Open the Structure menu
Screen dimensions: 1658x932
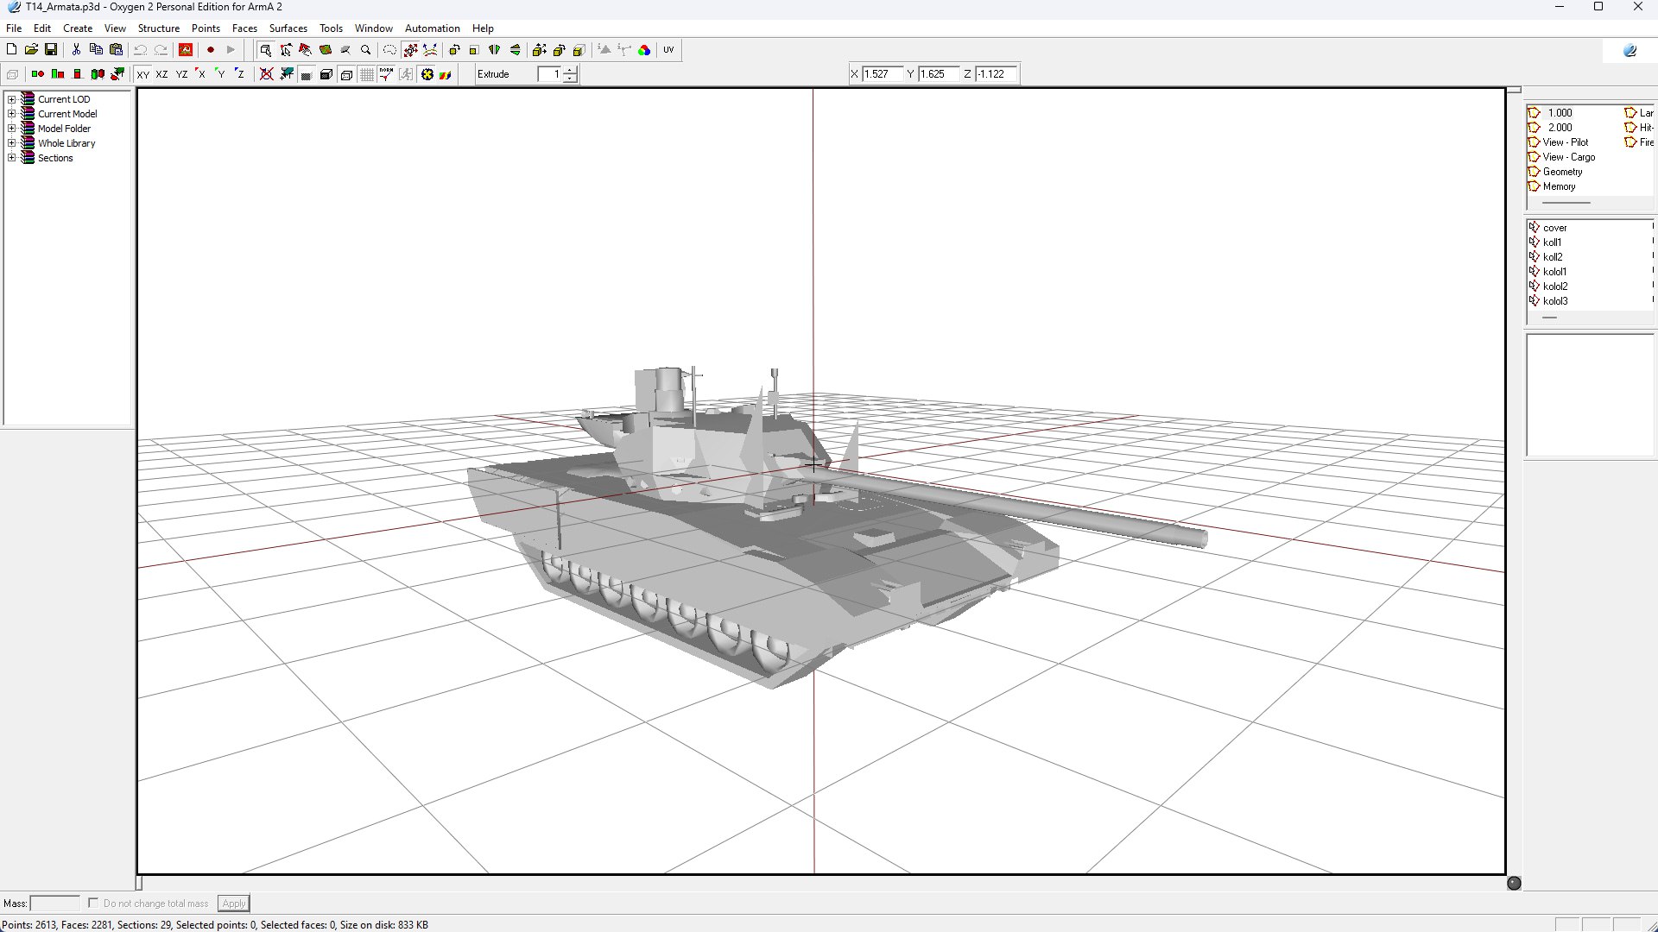(159, 28)
